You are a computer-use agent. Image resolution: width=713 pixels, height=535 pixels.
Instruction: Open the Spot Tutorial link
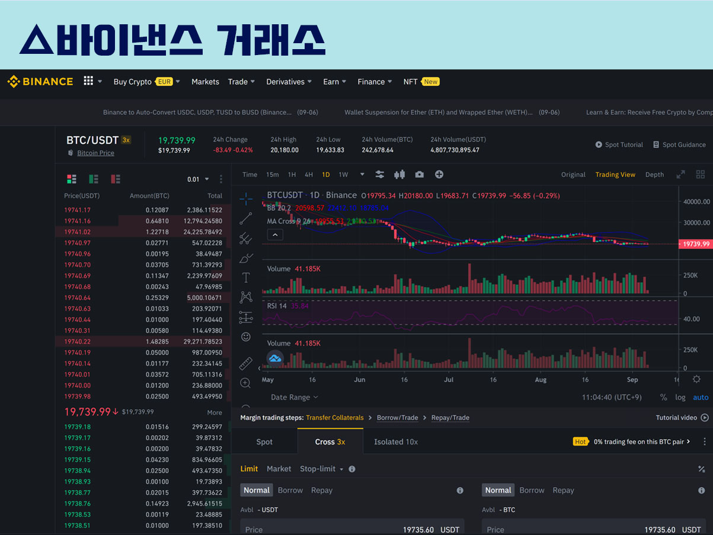click(x=621, y=144)
